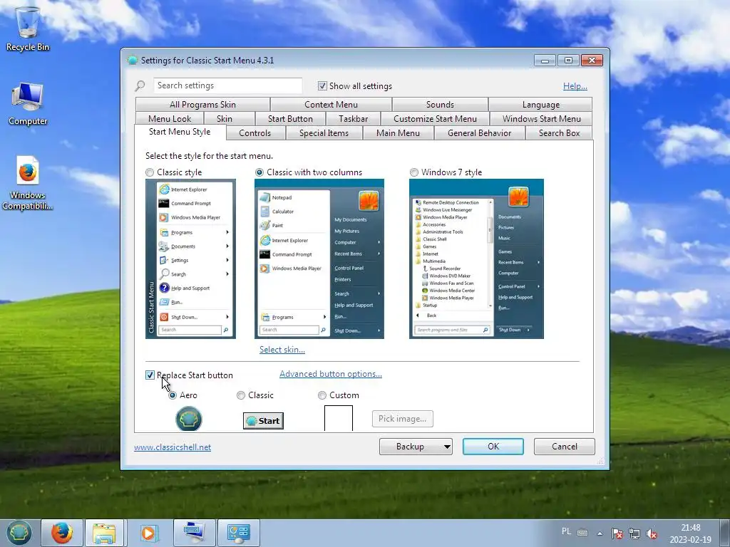The image size is (730, 547).
Task: Open the Recycle Bin desktop icon
Action: 28,28
